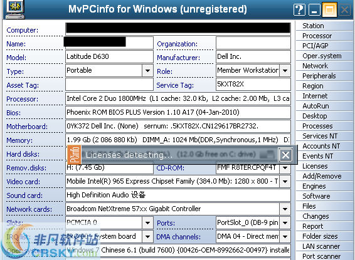355x260 pixels.
Task: Click the Computer name field
Action: click(178, 29)
